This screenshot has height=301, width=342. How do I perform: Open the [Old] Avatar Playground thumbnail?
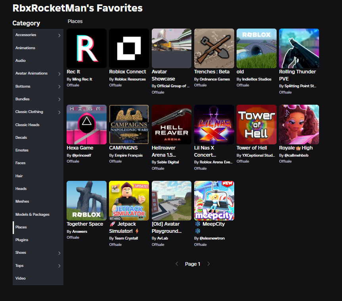coord(172,201)
